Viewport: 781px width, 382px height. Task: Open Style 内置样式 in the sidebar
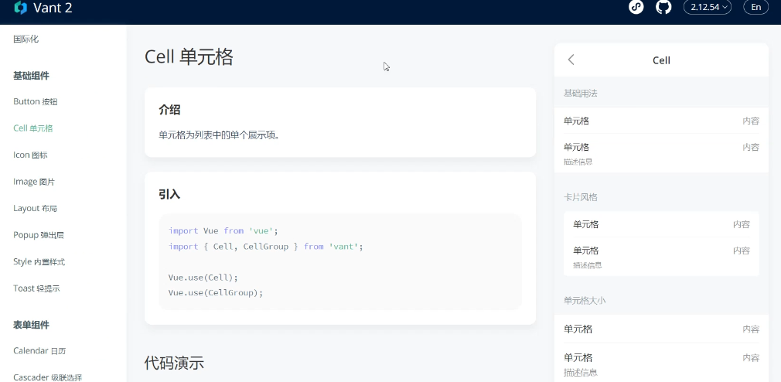(39, 261)
